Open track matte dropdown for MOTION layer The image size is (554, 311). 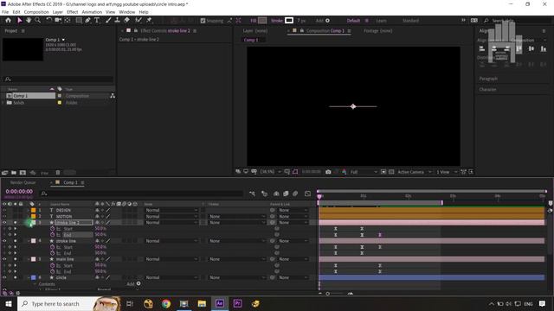tap(236, 217)
